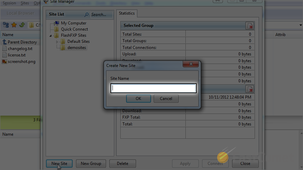The width and height of the screenshot is (303, 170).
Task: Click the connection tree view icon
Action: tap(6, 25)
